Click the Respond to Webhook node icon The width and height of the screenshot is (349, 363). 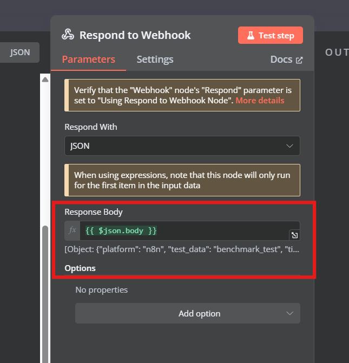[x=68, y=35]
